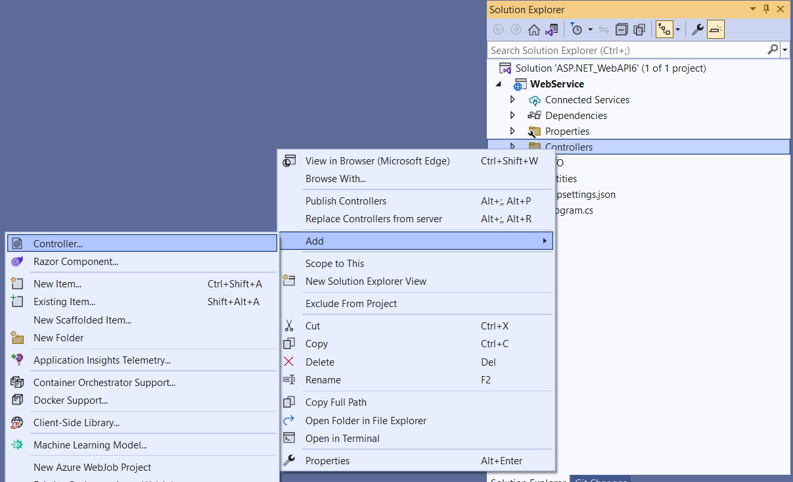Click the Client-Side Library icon

17,422
